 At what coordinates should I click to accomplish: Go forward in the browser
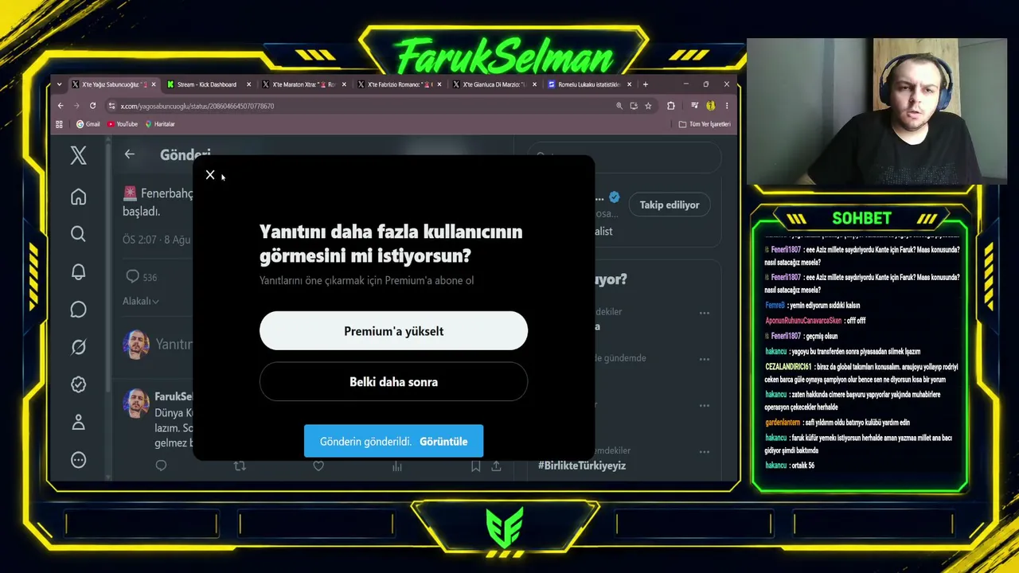pos(76,106)
